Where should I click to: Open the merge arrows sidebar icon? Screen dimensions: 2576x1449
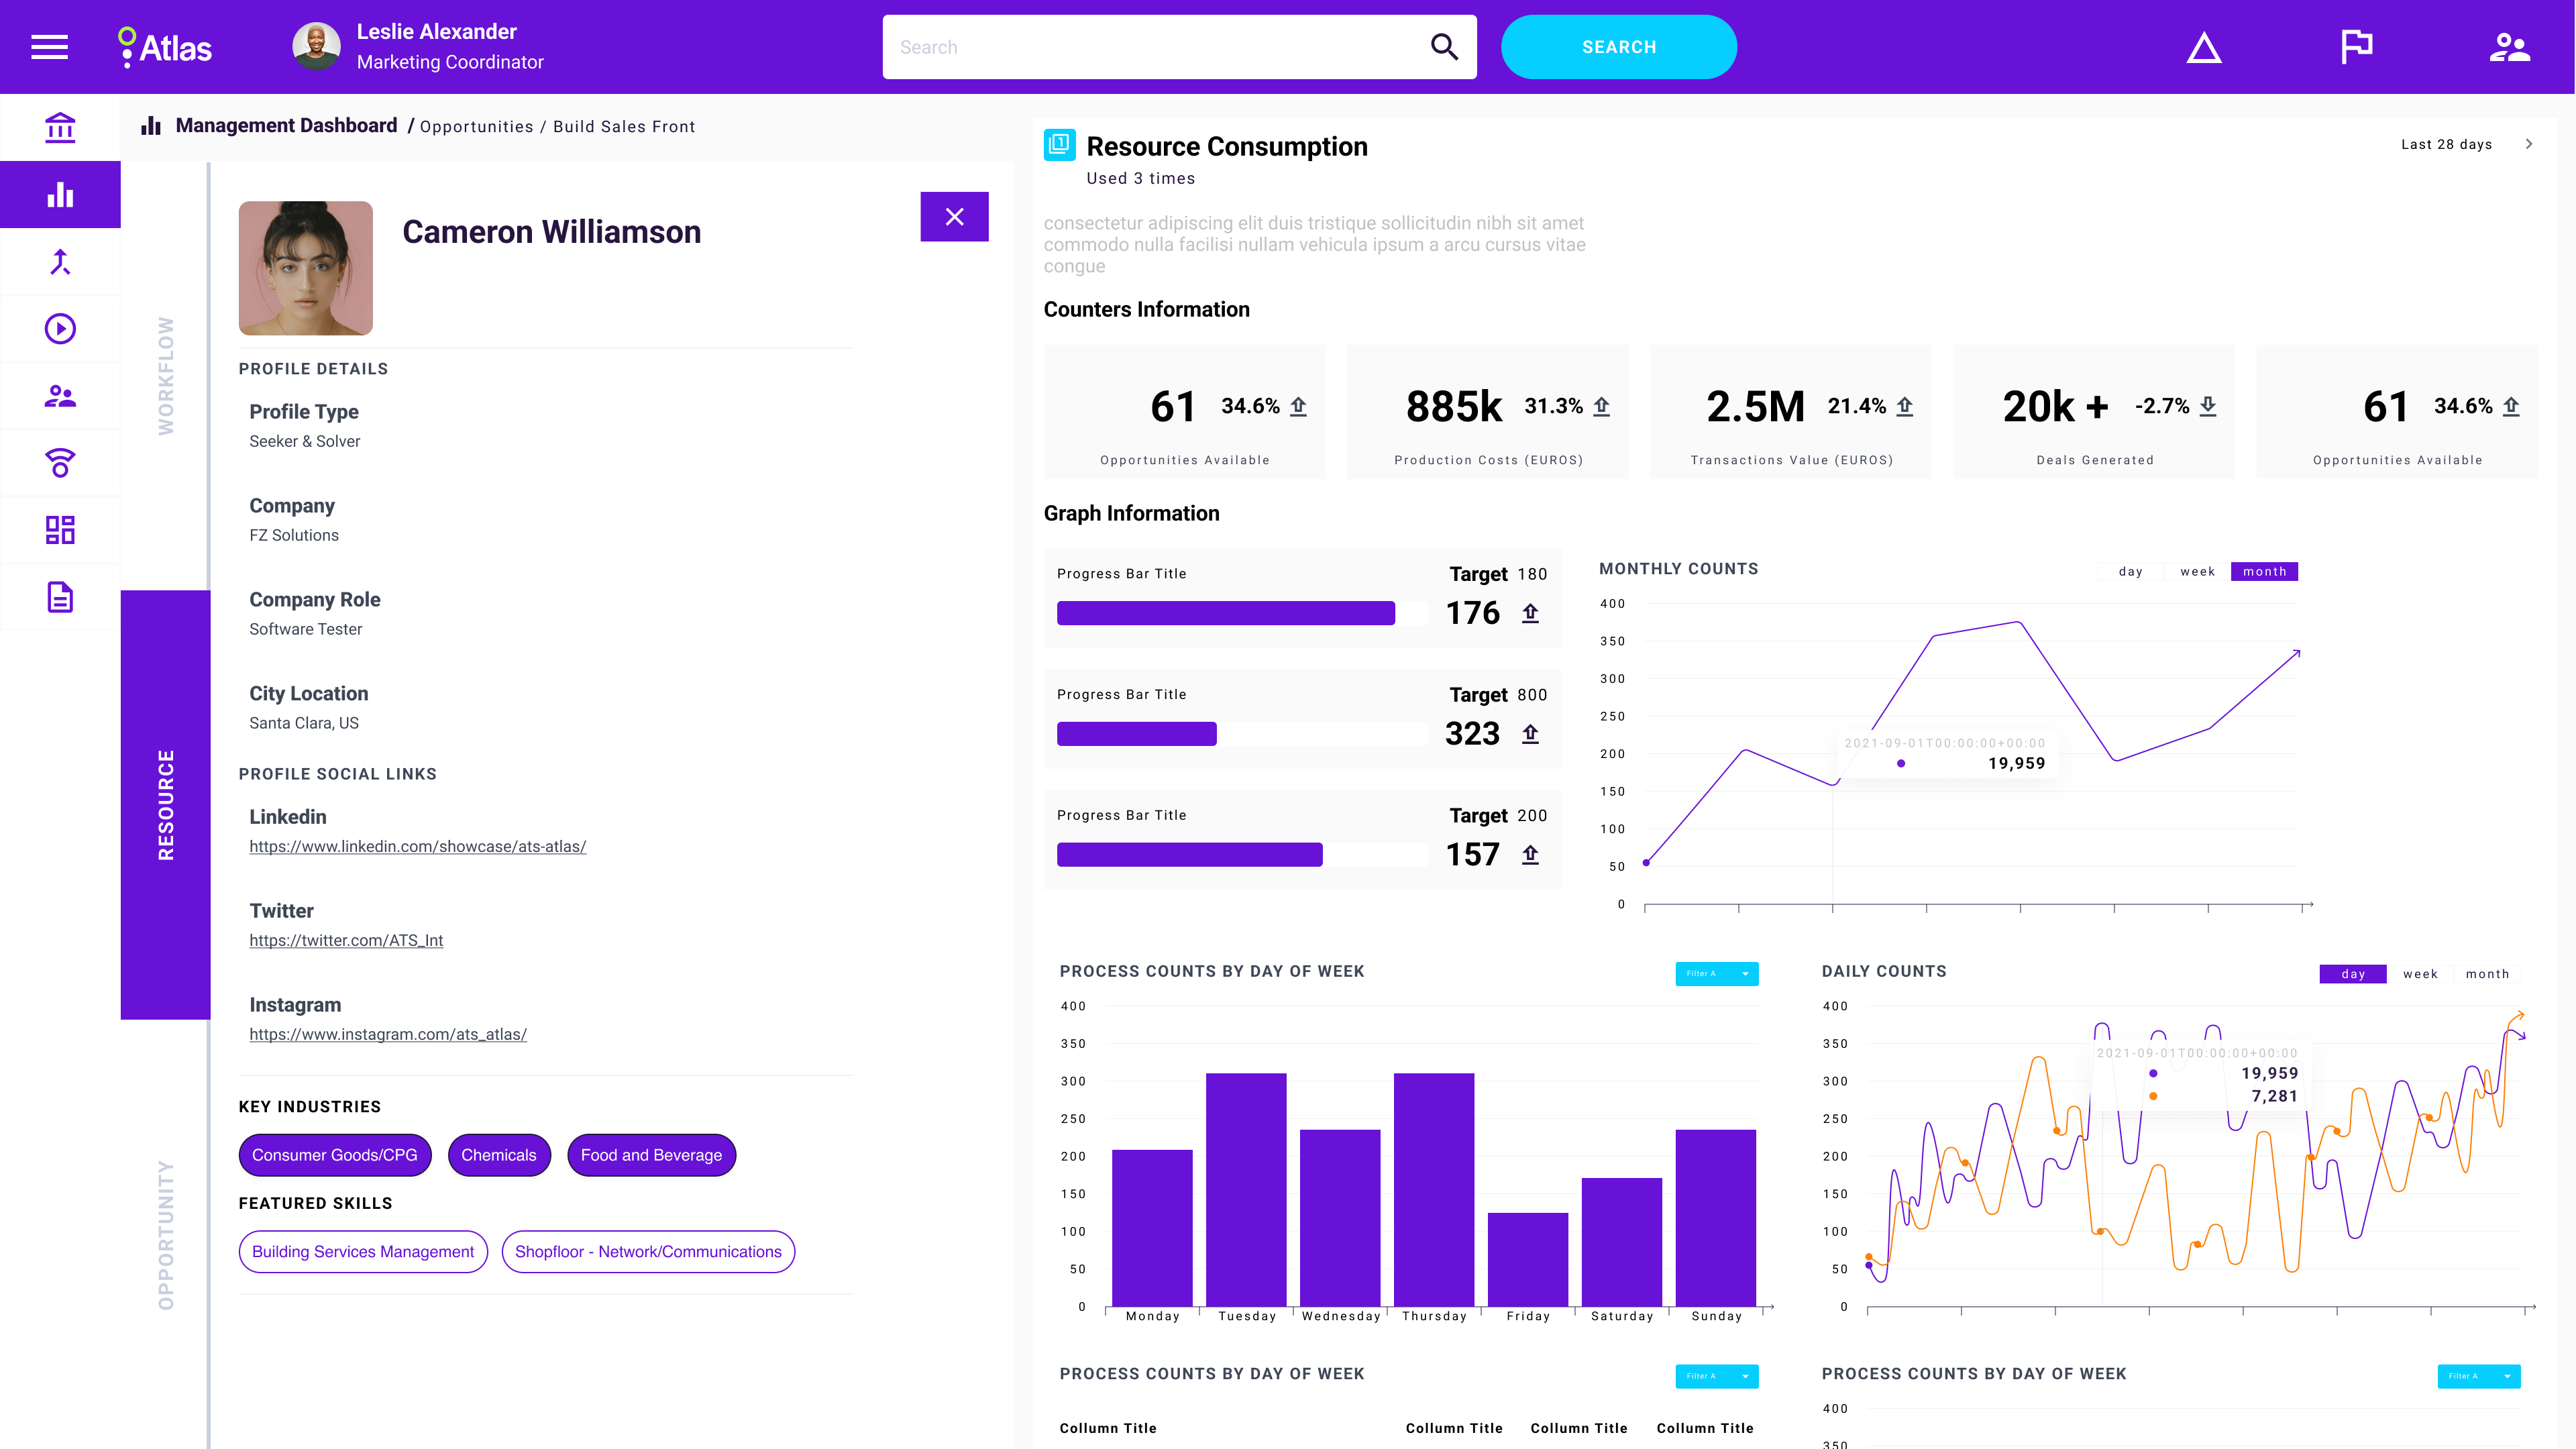60,262
